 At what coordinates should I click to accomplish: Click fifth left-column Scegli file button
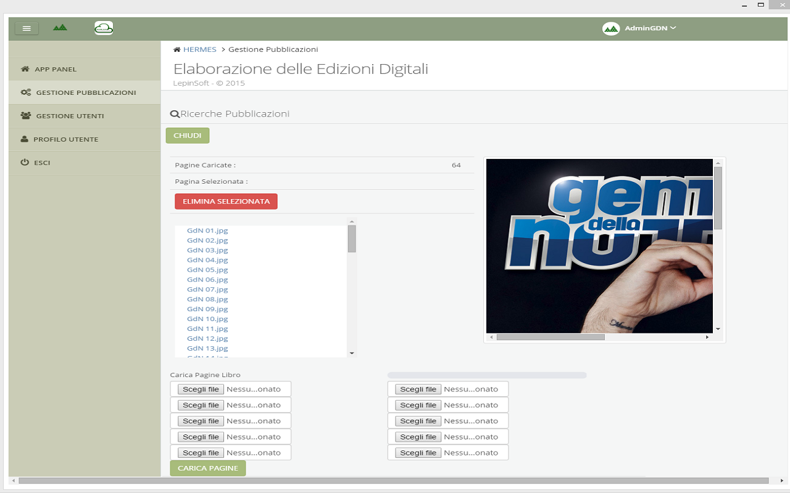click(201, 453)
